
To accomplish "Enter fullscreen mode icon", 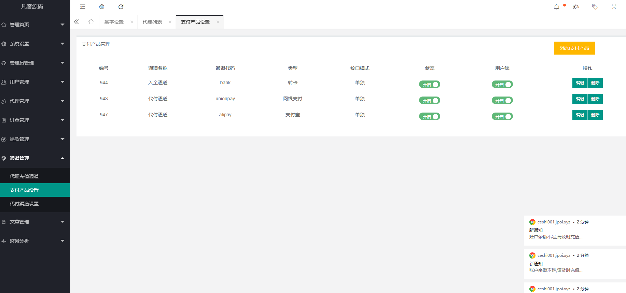I will 614,7.
